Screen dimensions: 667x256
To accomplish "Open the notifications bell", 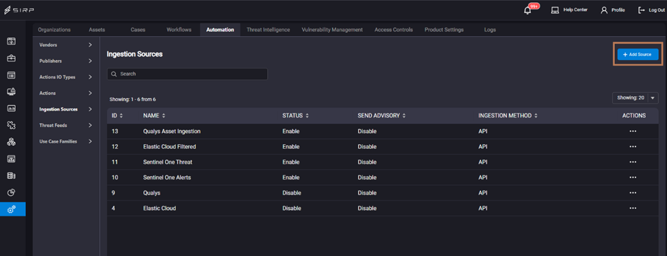I will pos(527,11).
